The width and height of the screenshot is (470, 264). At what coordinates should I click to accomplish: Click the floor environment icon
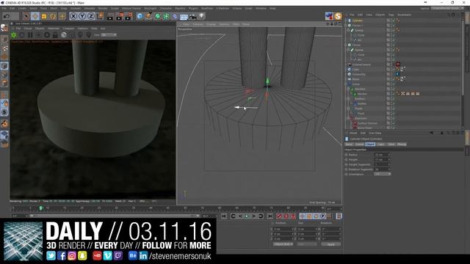[184, 16]
